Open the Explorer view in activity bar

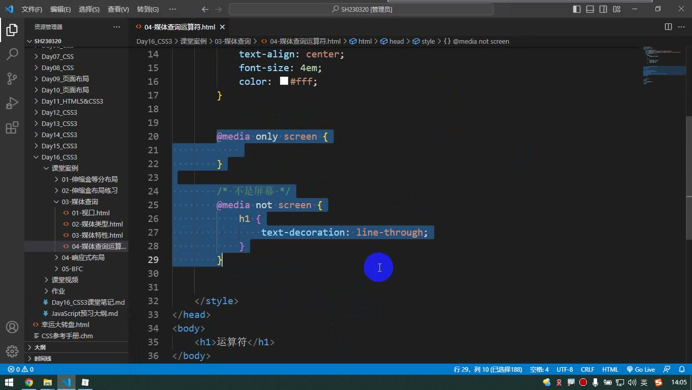tap(12, 30)
